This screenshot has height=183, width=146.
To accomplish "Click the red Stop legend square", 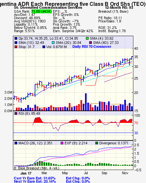I will click(16, 47).
